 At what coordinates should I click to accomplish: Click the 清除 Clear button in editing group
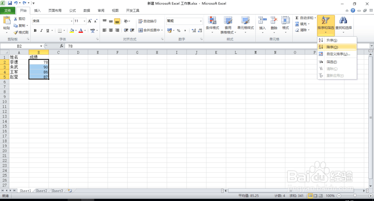coord(302,30)
